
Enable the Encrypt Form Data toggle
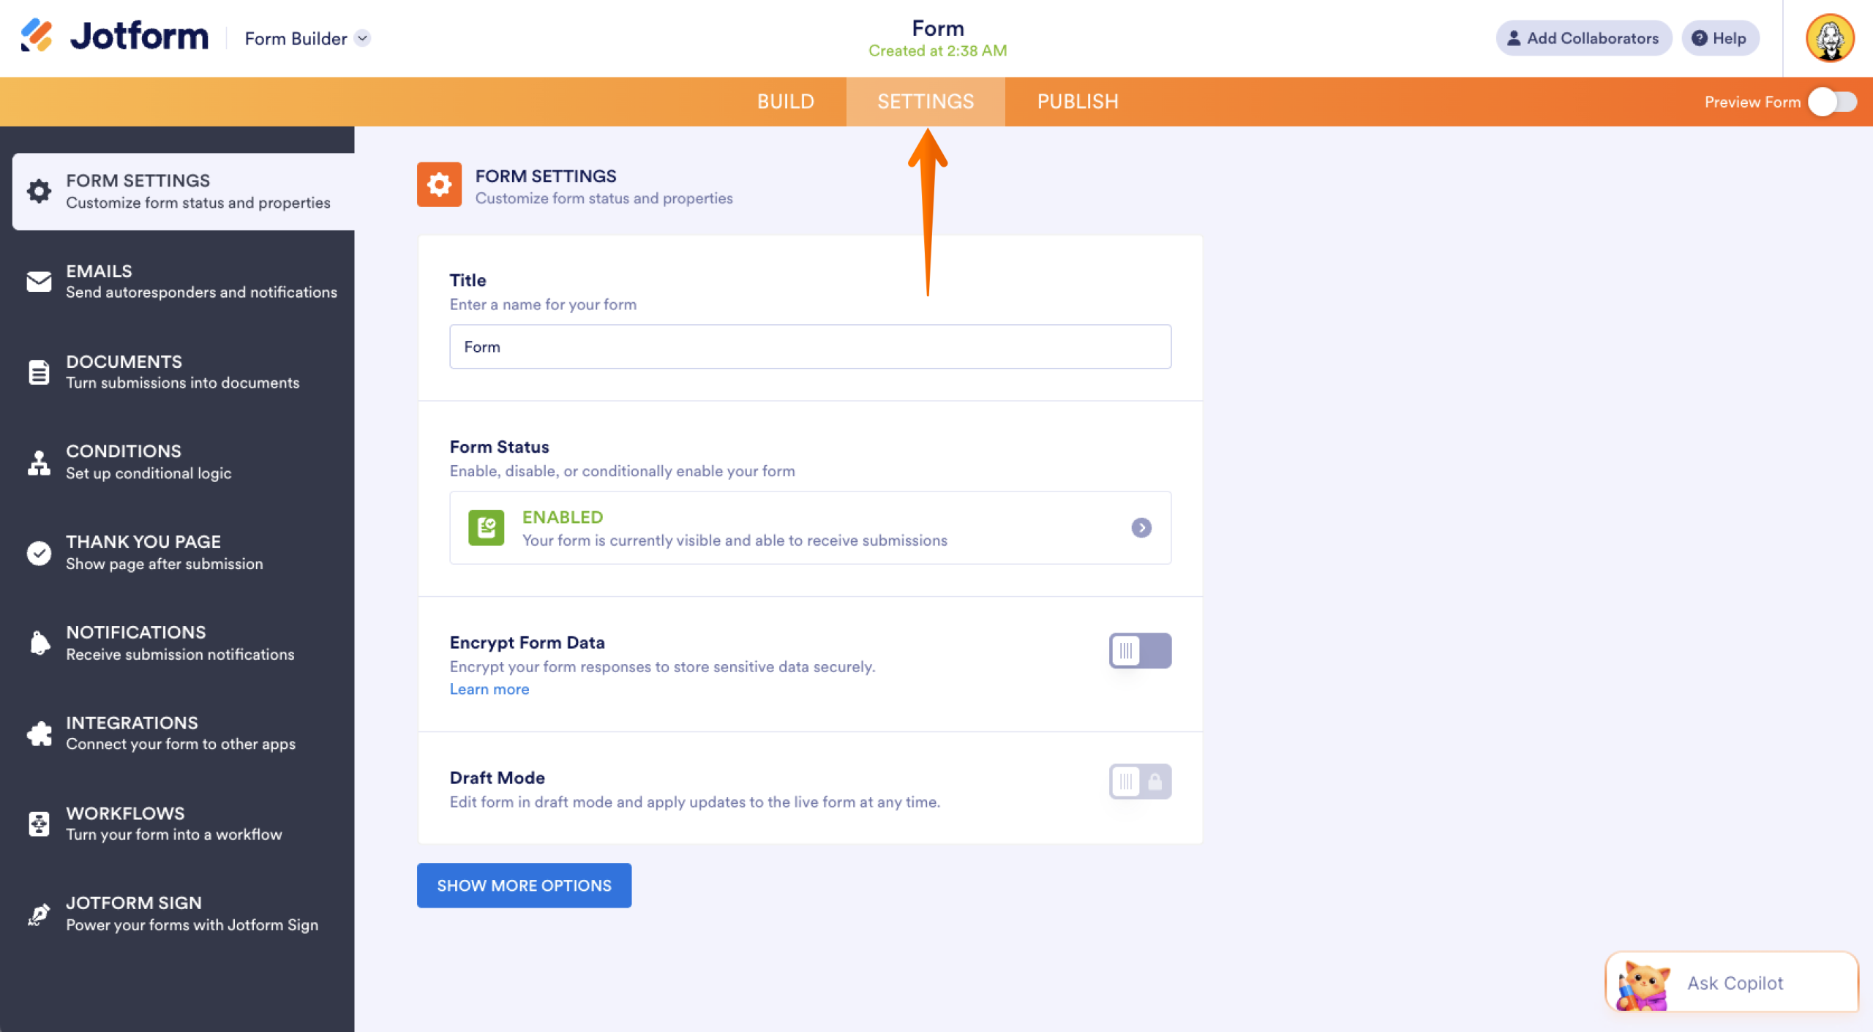tap(1139, 650)
